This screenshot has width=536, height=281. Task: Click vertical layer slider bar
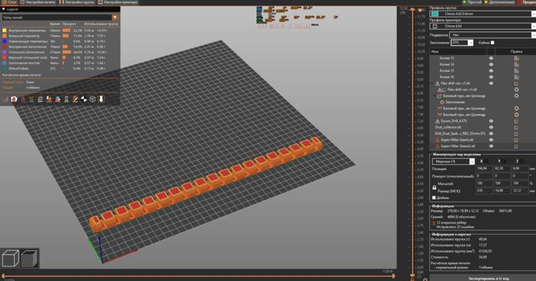tap(412, 142)
